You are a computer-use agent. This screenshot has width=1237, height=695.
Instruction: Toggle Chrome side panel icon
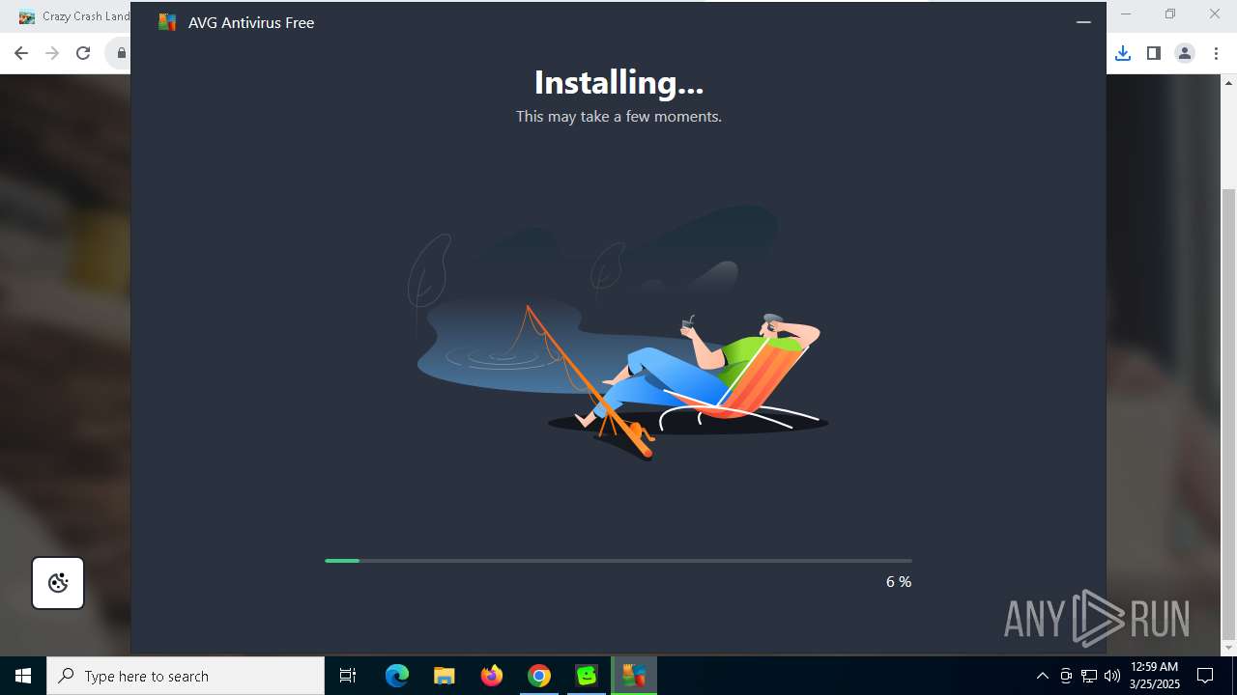pyautogui.click(x=1154, y=53)
